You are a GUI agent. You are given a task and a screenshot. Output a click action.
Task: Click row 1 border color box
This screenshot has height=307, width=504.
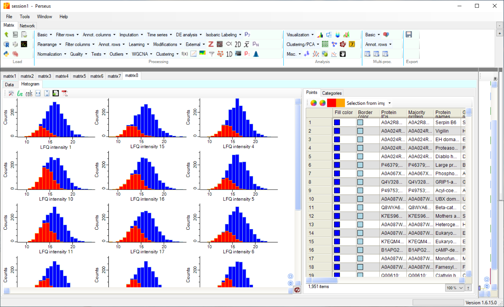click(x=360, y=123)
